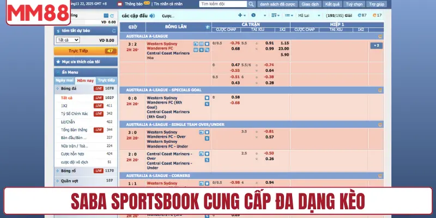Click the mail icon in the balance panel

tap(106, 16)
